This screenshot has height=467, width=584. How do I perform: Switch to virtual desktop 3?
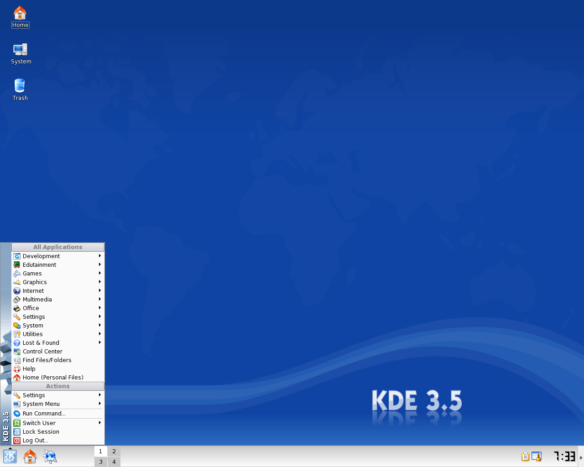pos(101,462)
